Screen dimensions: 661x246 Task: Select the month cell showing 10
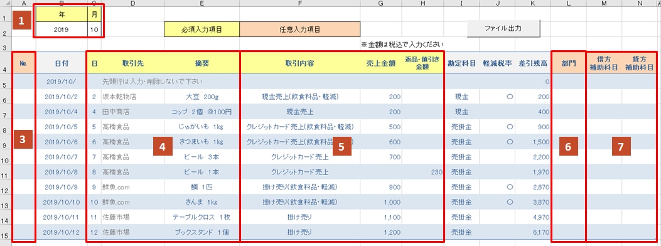pos(94,29)
